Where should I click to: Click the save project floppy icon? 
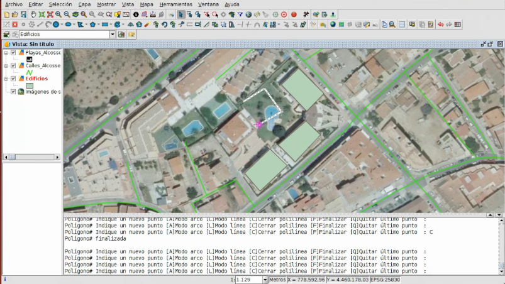click(23, 14)
